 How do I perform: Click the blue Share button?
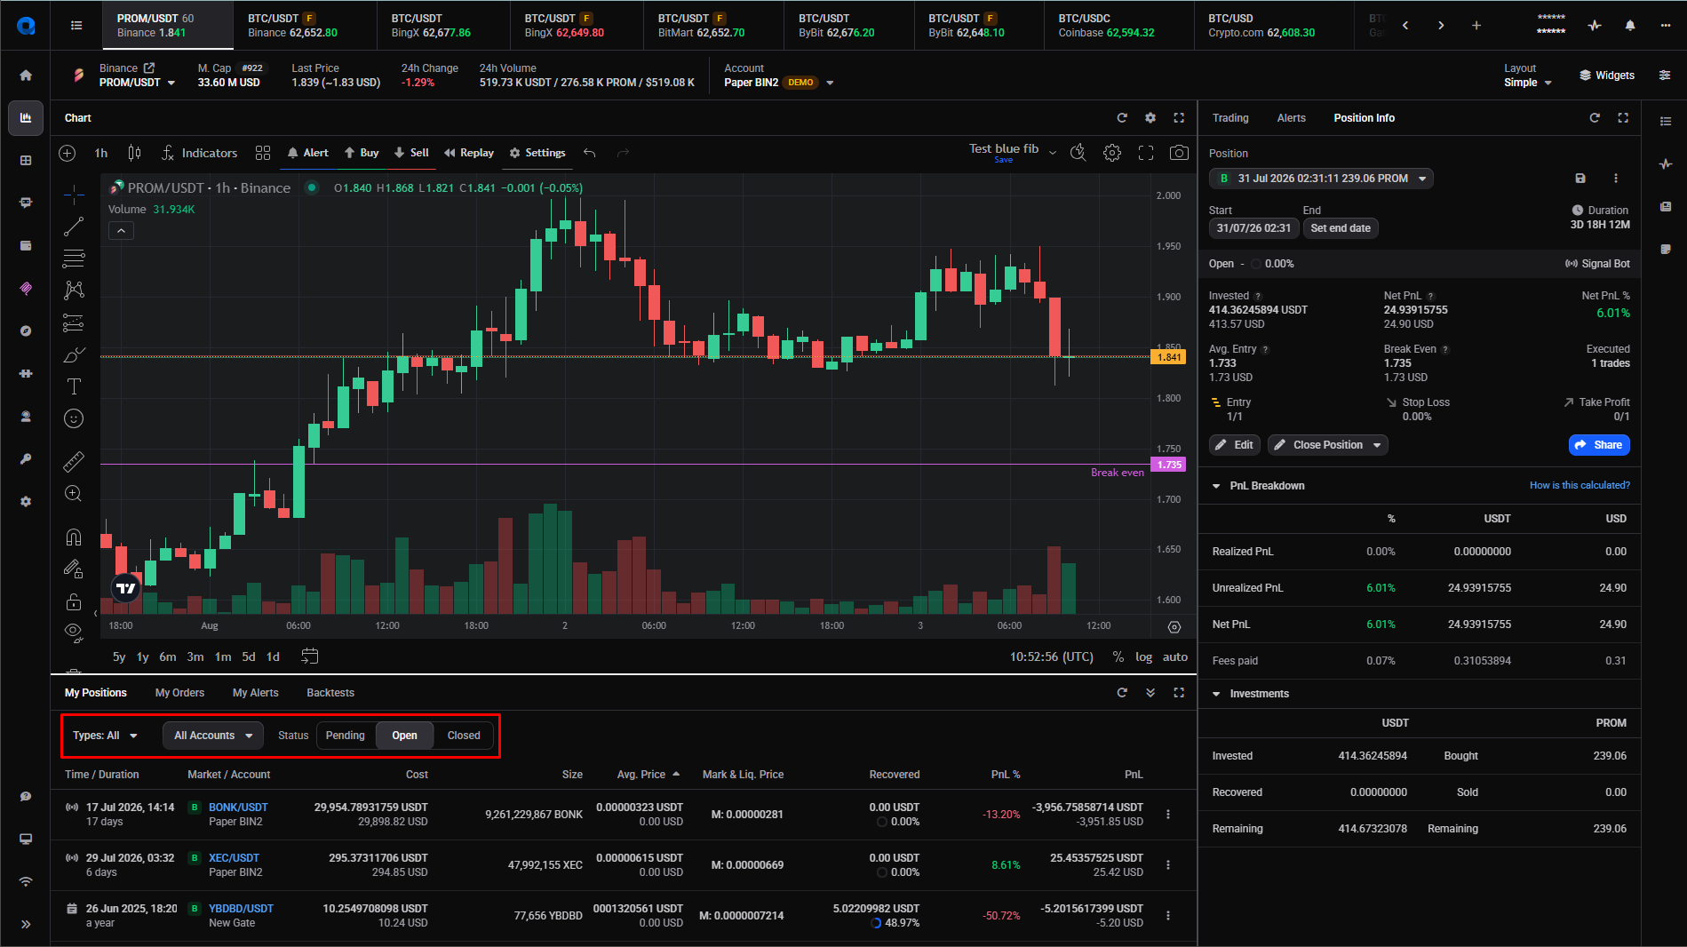tap(1599, 445)
